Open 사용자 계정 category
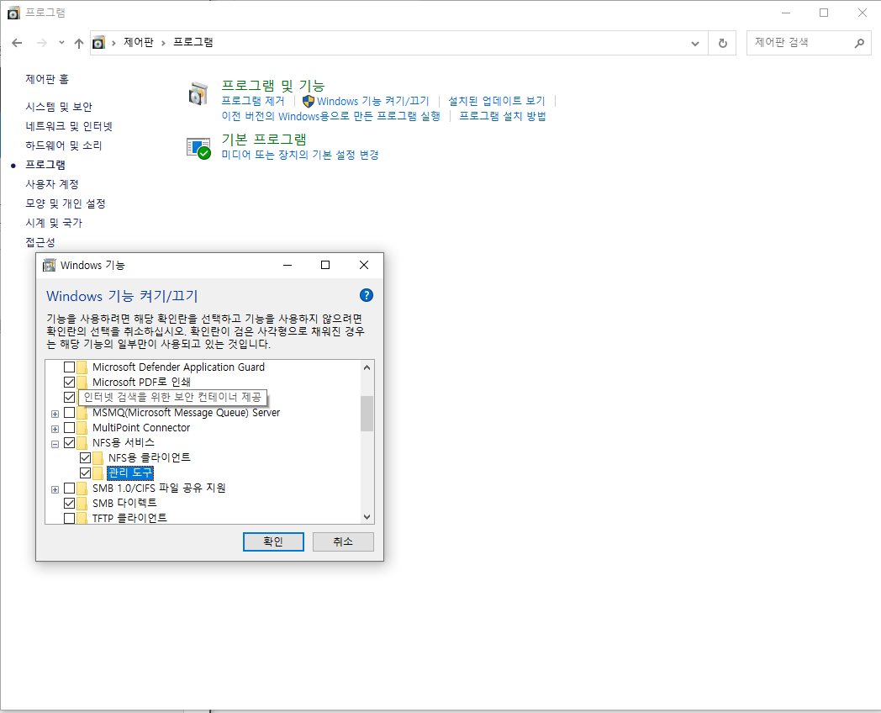 pyautogui.click(x=51, y=184)
